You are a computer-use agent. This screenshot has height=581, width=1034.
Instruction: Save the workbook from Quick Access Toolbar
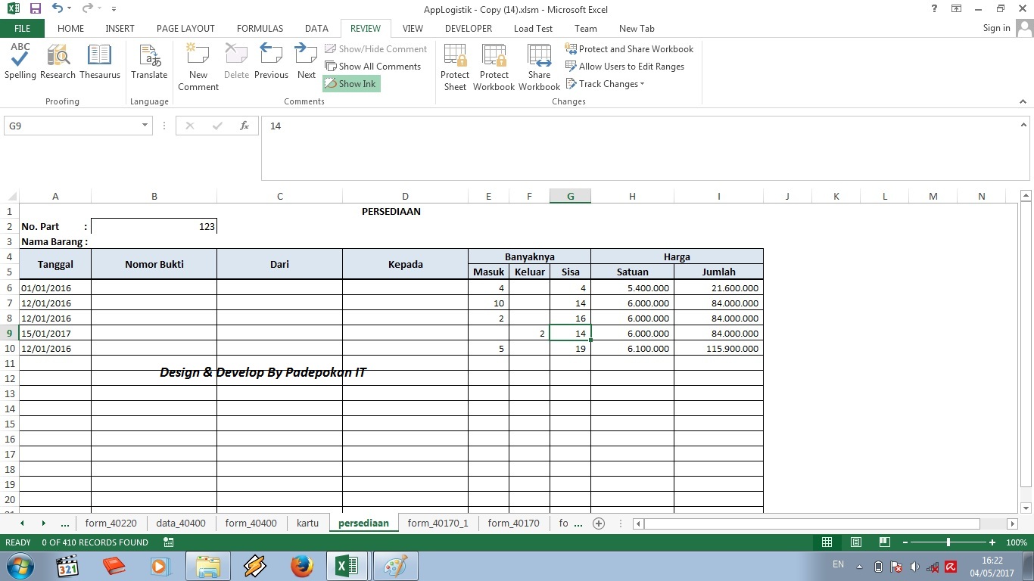[x=36, y=9]
